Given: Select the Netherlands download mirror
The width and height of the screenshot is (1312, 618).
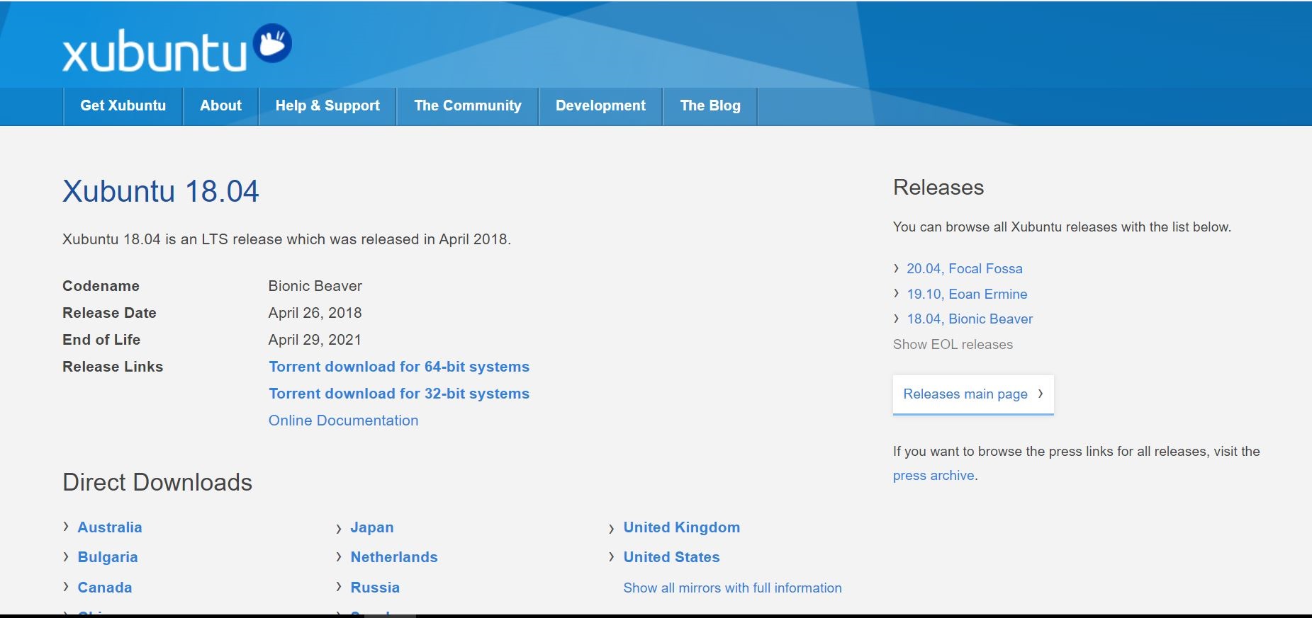Looking at the screenshot, I should tap(394, 557).
